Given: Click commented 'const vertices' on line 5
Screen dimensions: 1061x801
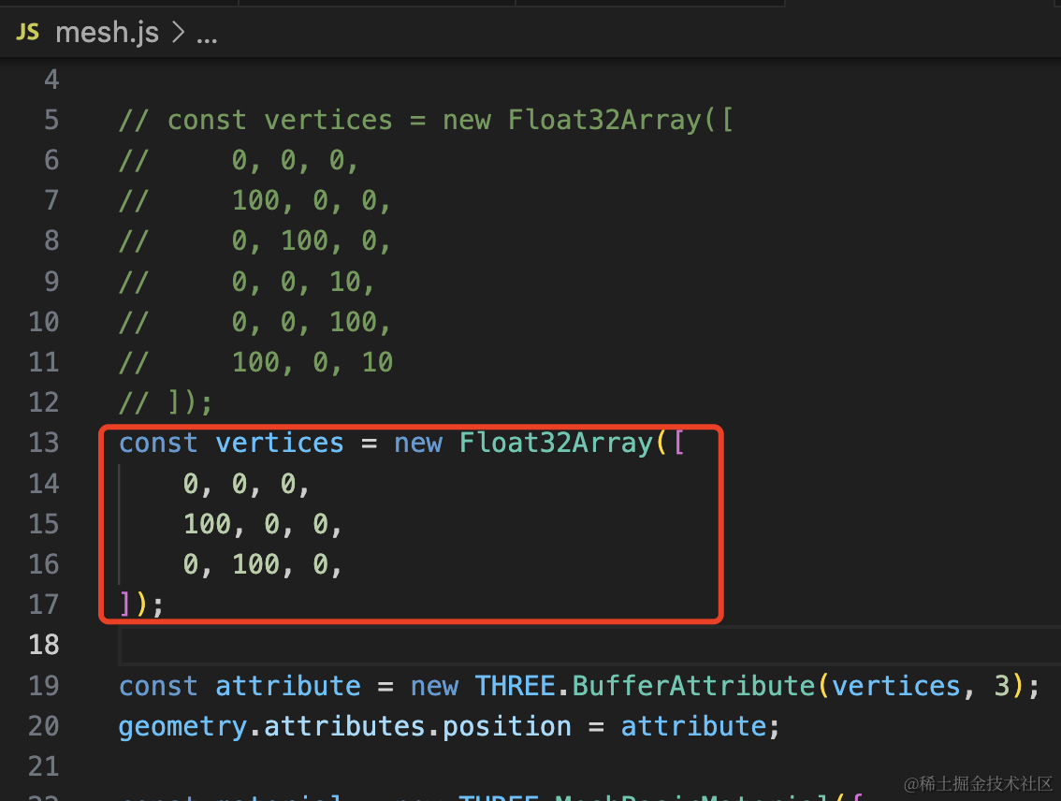Looking at the screenshot, I should click(x=280, y=120).
